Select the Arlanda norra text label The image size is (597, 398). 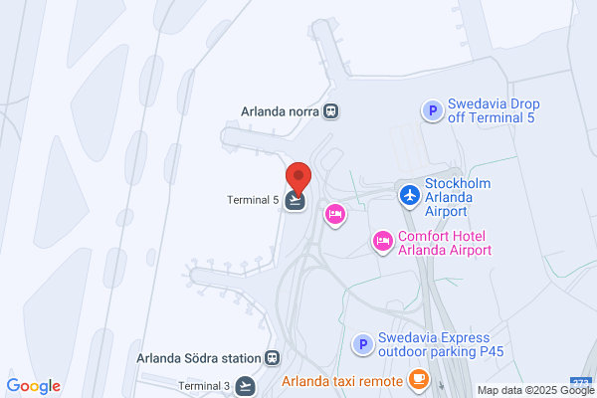(280, 111)
